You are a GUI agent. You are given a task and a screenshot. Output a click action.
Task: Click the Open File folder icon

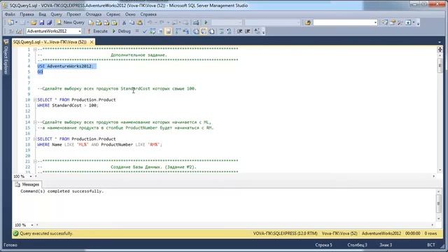[34, 22]
